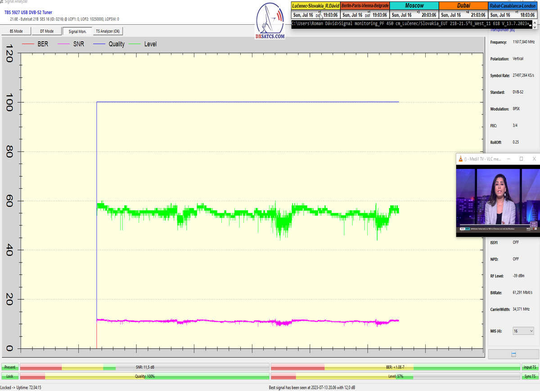Viewport: 540px width, 391px height.
Task: Click the SNR 11,5 dB meter bar
Action: [144, 367]
